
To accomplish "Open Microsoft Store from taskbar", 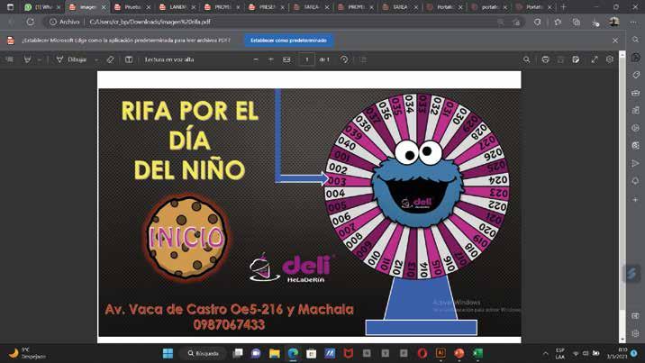I will coord(311,353).
